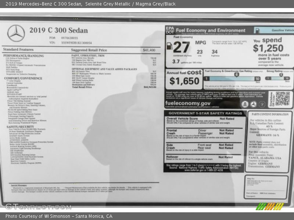The image size is (294, 220).
Task: Click the "GERMANY: 16 %" parts content line
Action: pyautogui.click(x=268, y=135)
